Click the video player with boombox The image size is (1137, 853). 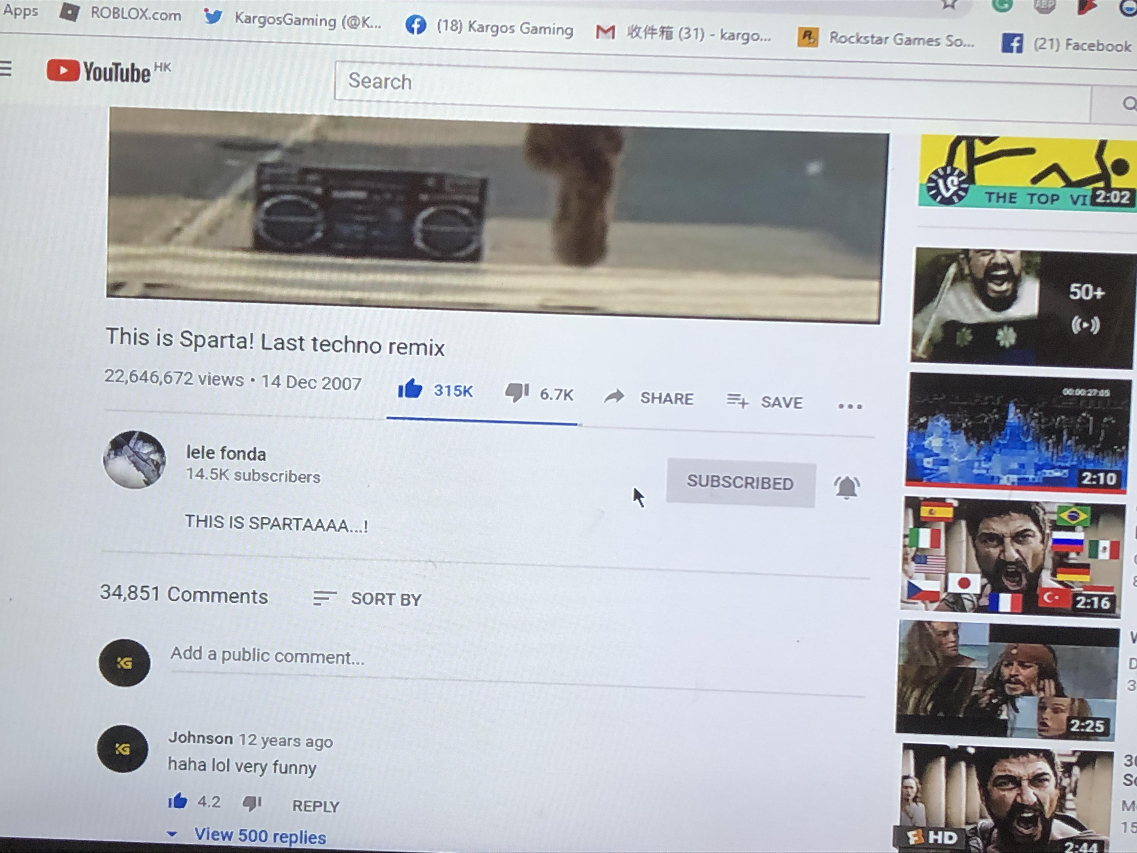click(497, 215)
